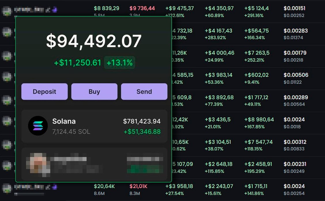
Task: Click the red $21,01K cell
Action: 139,186
